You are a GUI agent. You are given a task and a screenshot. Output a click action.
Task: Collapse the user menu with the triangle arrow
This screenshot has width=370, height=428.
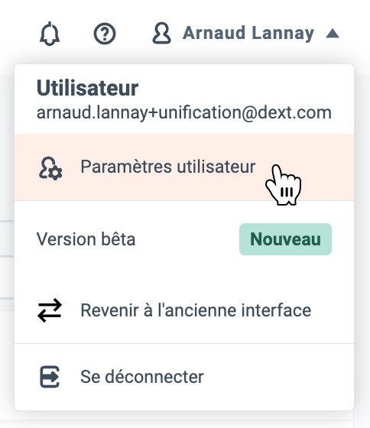pos(333,34)
